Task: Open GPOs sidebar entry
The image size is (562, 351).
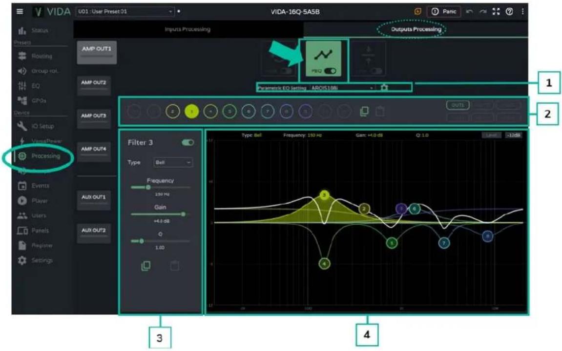Action: [32, 100]
